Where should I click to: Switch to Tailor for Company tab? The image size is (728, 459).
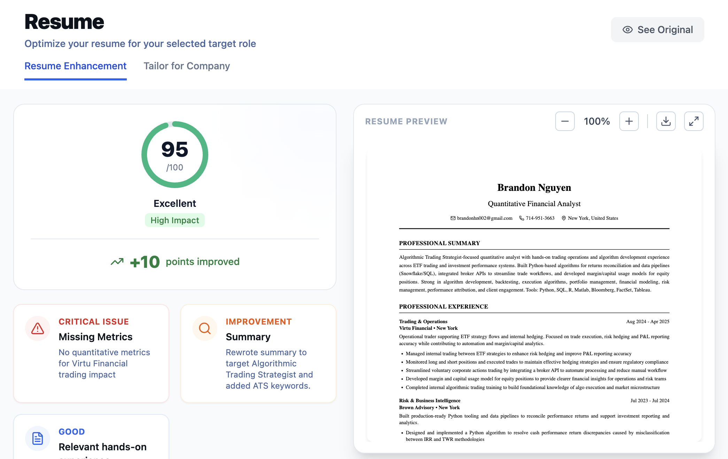tap(187, 66)
